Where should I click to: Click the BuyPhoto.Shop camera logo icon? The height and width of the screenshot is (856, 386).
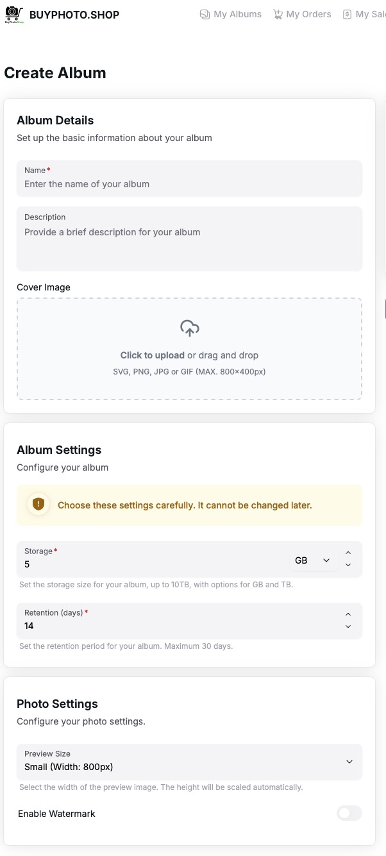click(x=14, y=14)
